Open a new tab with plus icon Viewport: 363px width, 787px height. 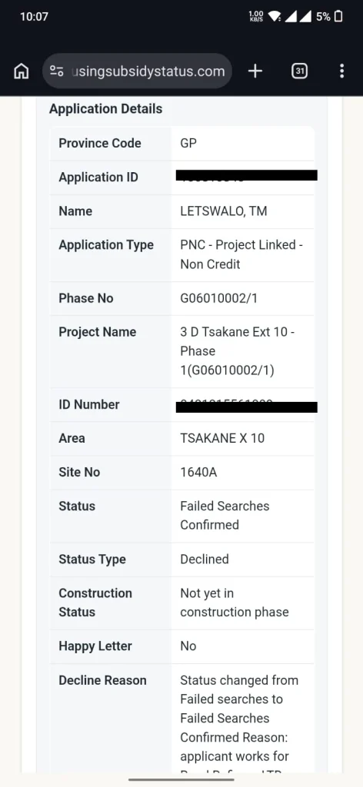pos(255,71)
